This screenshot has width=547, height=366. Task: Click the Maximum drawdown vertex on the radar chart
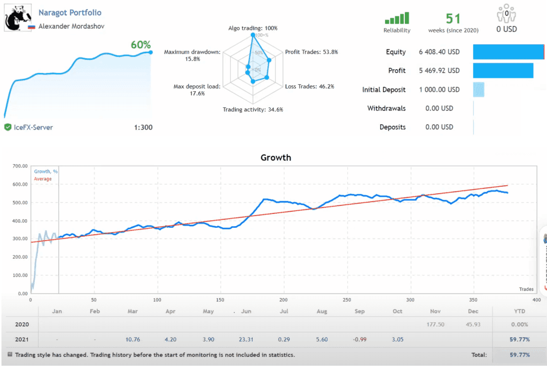click(x=248, y=66)
